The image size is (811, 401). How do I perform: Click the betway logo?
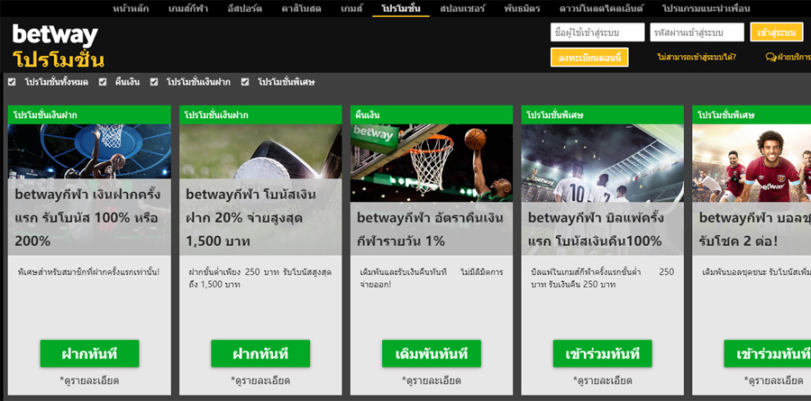pos(55,35)
